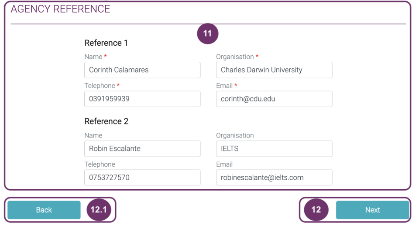419x228 pixels.
Task: Click the Name label under Reference 2
Action: tap(93, 136)
